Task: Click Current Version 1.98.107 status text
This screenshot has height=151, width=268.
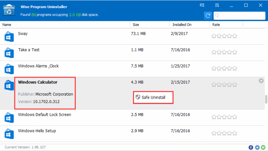Action: click(25, 147)
